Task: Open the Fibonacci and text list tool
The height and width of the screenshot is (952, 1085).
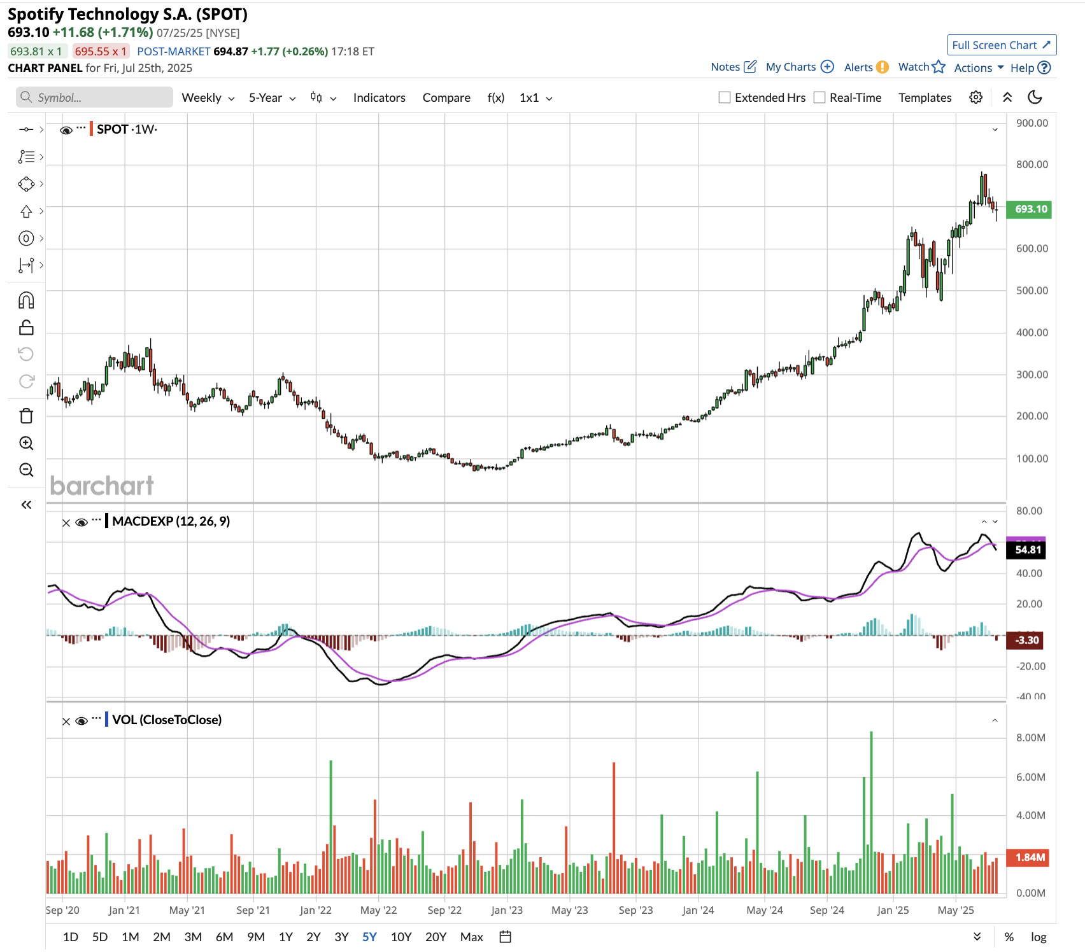Action: 26,157
